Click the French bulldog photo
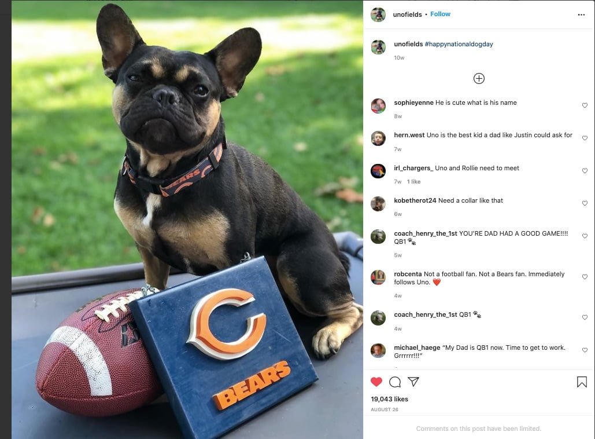595x439 pixels. [x=187, y=219]
